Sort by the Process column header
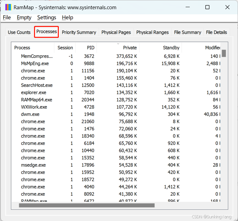 [33, 48]
